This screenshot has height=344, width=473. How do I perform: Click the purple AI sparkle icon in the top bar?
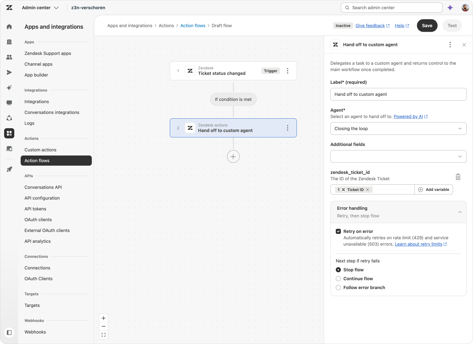pyautogui.click(x=450, y=8)
